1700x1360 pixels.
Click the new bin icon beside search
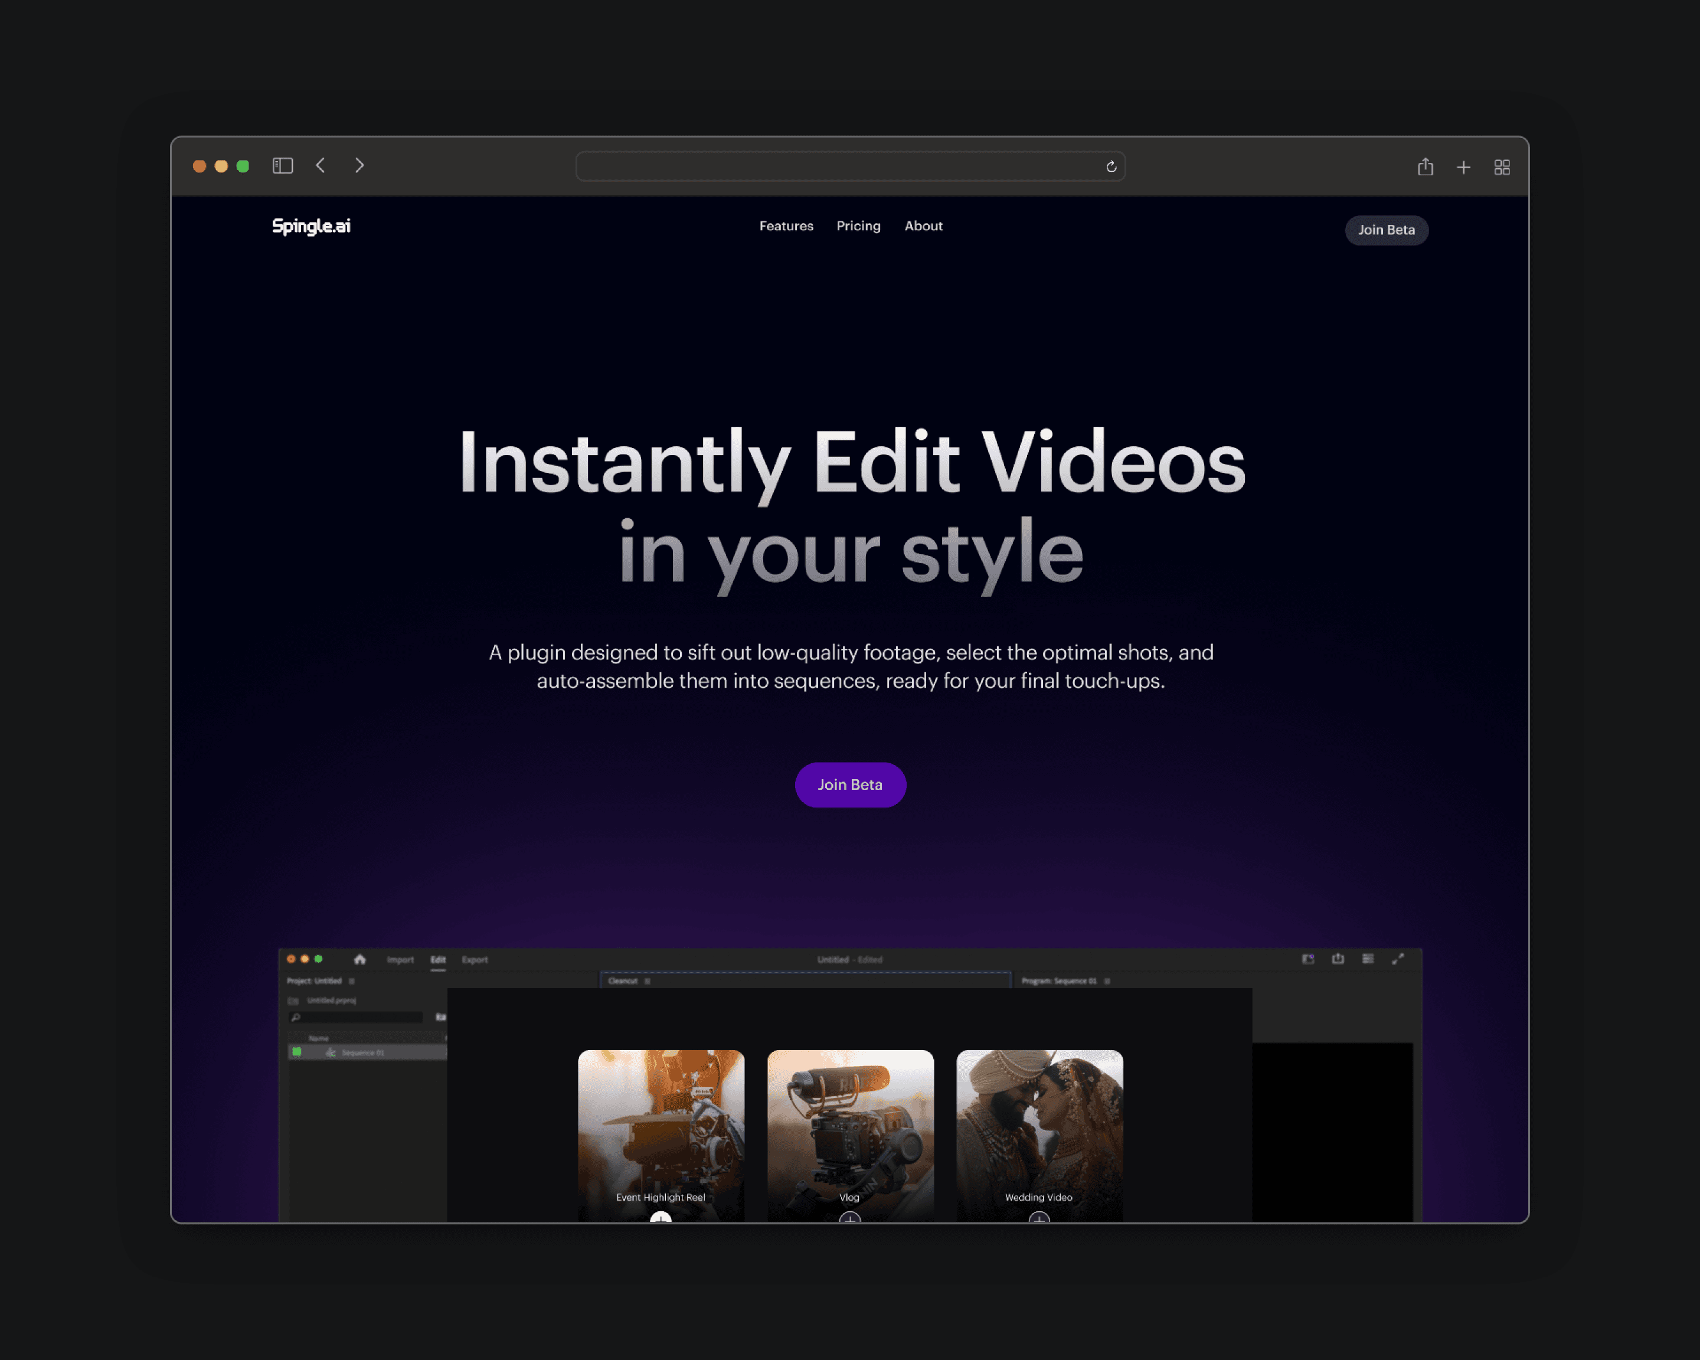tap(441, 1018)
